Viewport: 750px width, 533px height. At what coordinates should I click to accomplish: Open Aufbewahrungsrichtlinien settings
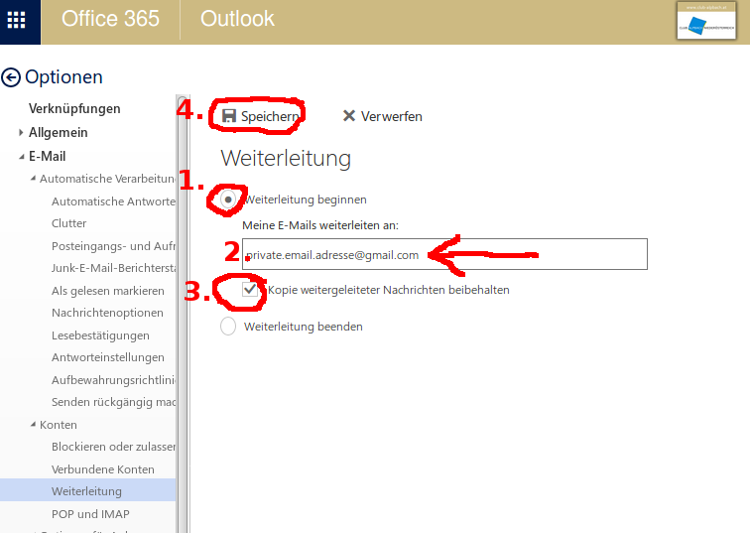[x=113, y=380]
